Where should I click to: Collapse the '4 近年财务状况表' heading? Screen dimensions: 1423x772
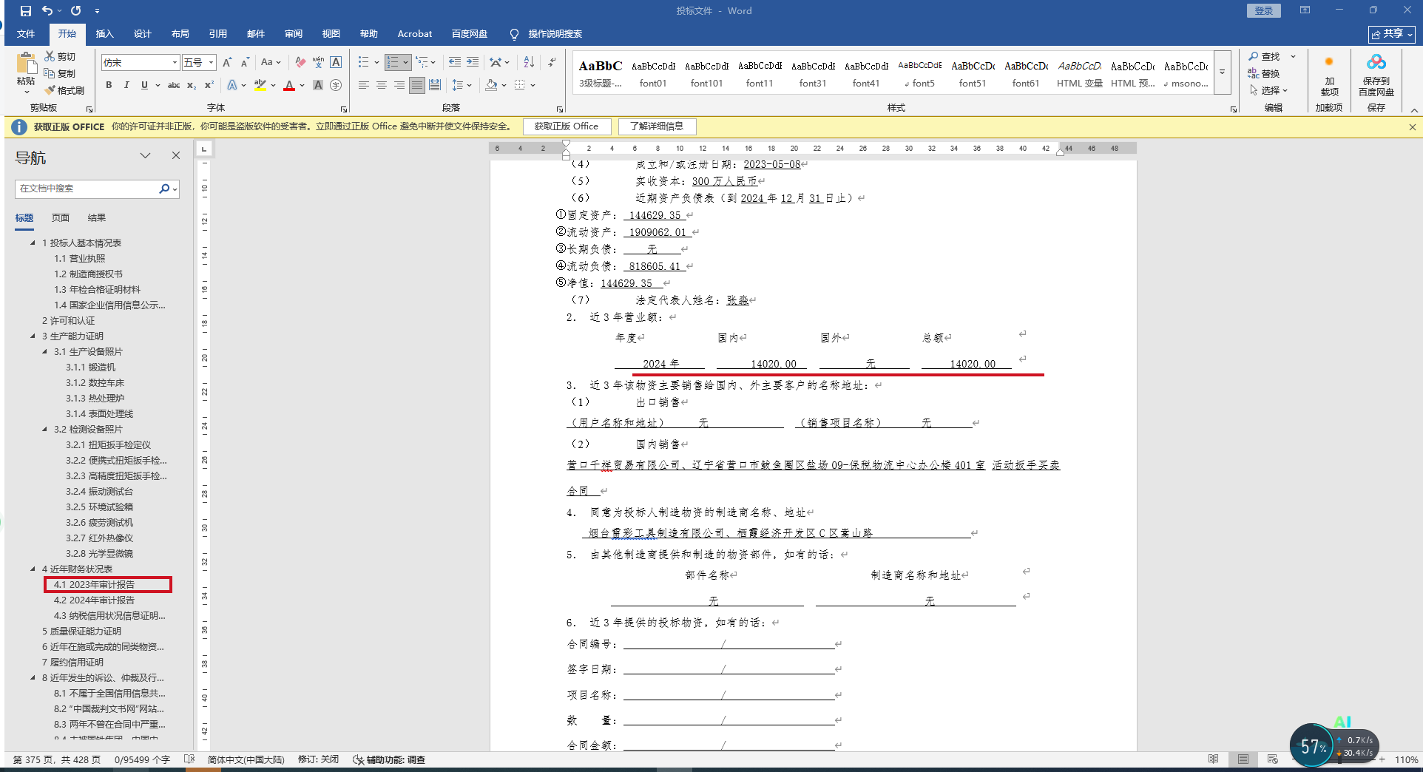click(x=33, y=569)
